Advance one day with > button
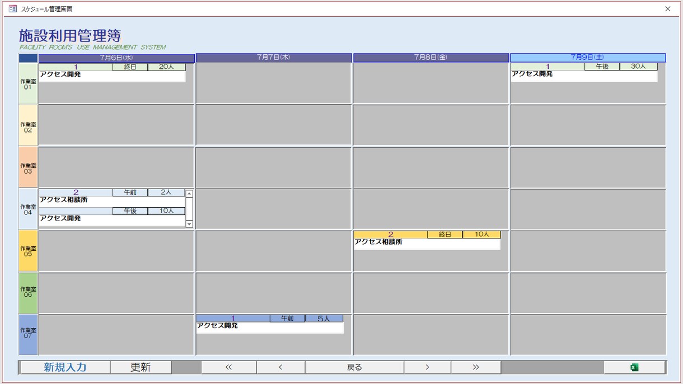The image size is (683, 384). [427, 367]
